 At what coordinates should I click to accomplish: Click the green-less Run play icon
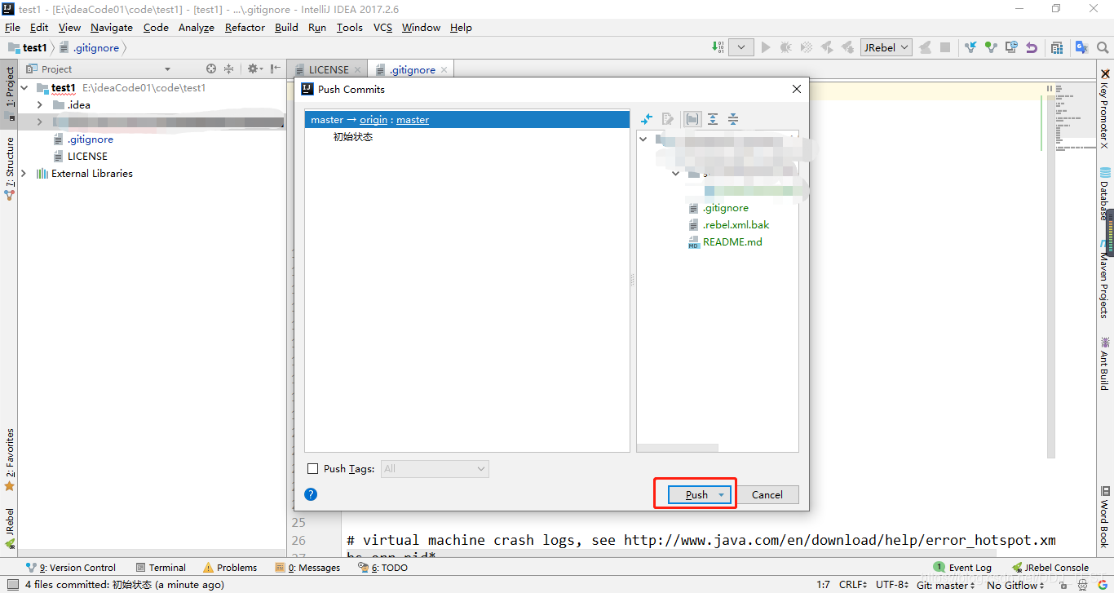click(766, 47)
